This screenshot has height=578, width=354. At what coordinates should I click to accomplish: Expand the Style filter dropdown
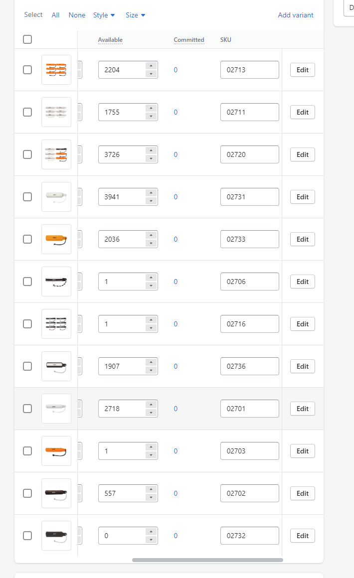104,15
